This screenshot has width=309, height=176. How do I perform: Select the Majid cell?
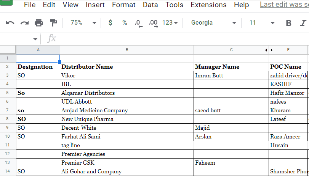point(231,128)
